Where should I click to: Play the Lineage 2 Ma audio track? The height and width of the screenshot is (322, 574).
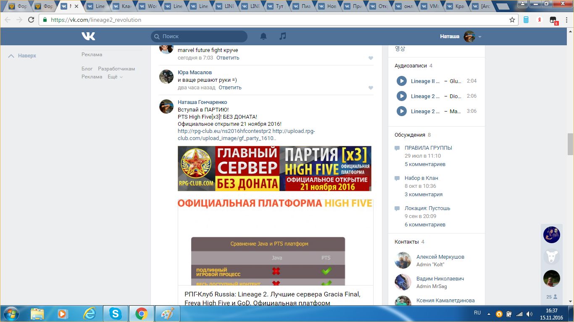pos(402,111)
